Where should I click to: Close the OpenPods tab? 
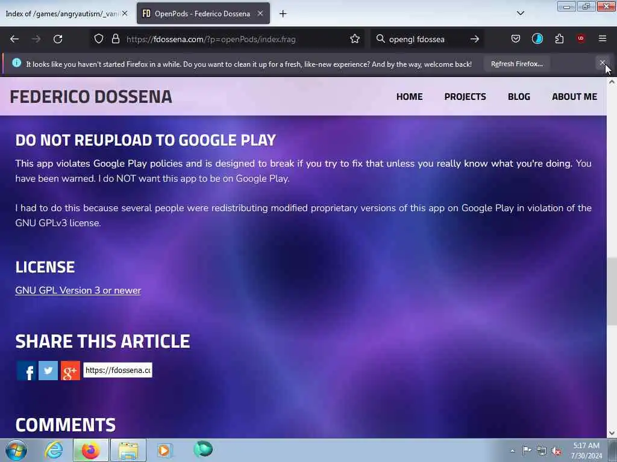pyautogui.click(x=260, y=13)
